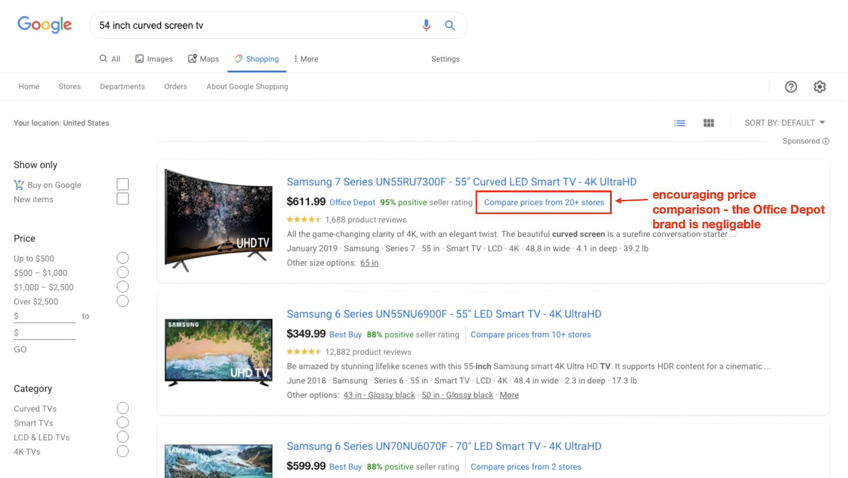Viewport: 848px width, 478px height.
Task: Click the star rating for Samsung 6 Series UN55NU6900F
Action: click(x=304, y=352)
